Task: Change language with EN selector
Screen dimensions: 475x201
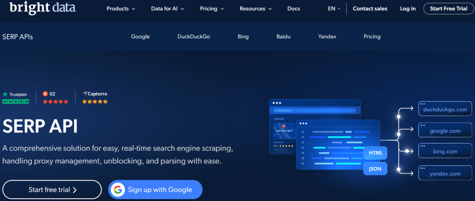Action: 334,8
